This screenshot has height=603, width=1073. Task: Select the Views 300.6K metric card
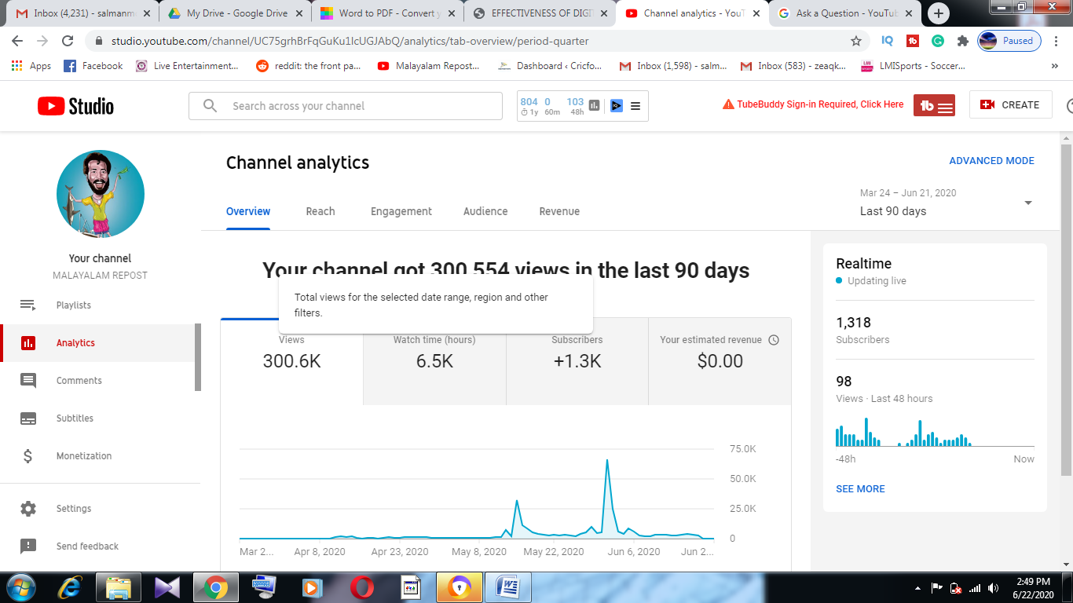(291, 361)
